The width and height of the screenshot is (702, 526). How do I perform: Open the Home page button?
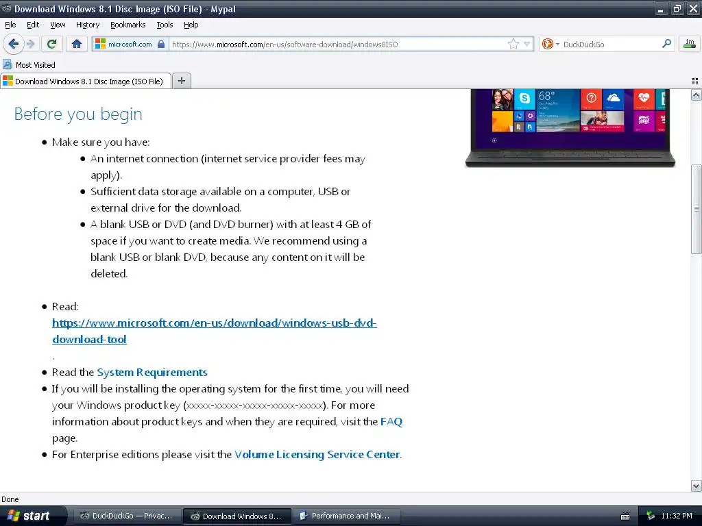click(77, 44)
